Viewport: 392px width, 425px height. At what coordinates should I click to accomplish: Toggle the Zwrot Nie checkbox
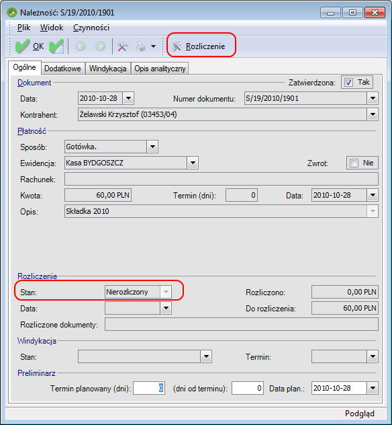tap(354, 163)
